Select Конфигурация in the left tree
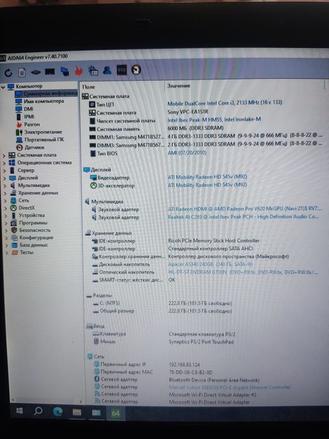This screenshot has height=439, width=329. [x=36, y=238]
